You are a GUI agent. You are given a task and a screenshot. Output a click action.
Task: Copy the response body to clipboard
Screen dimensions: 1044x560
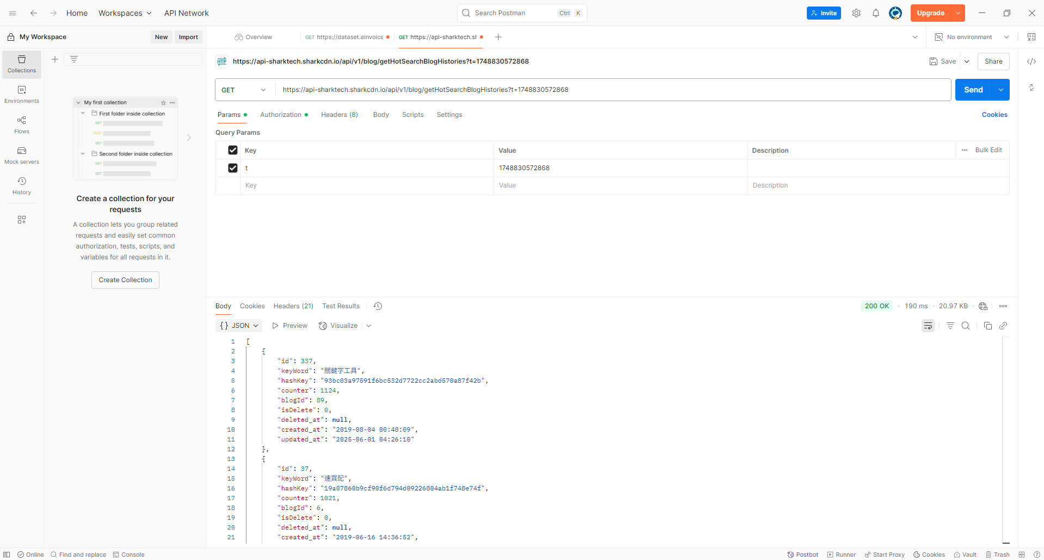click(988, 326)
